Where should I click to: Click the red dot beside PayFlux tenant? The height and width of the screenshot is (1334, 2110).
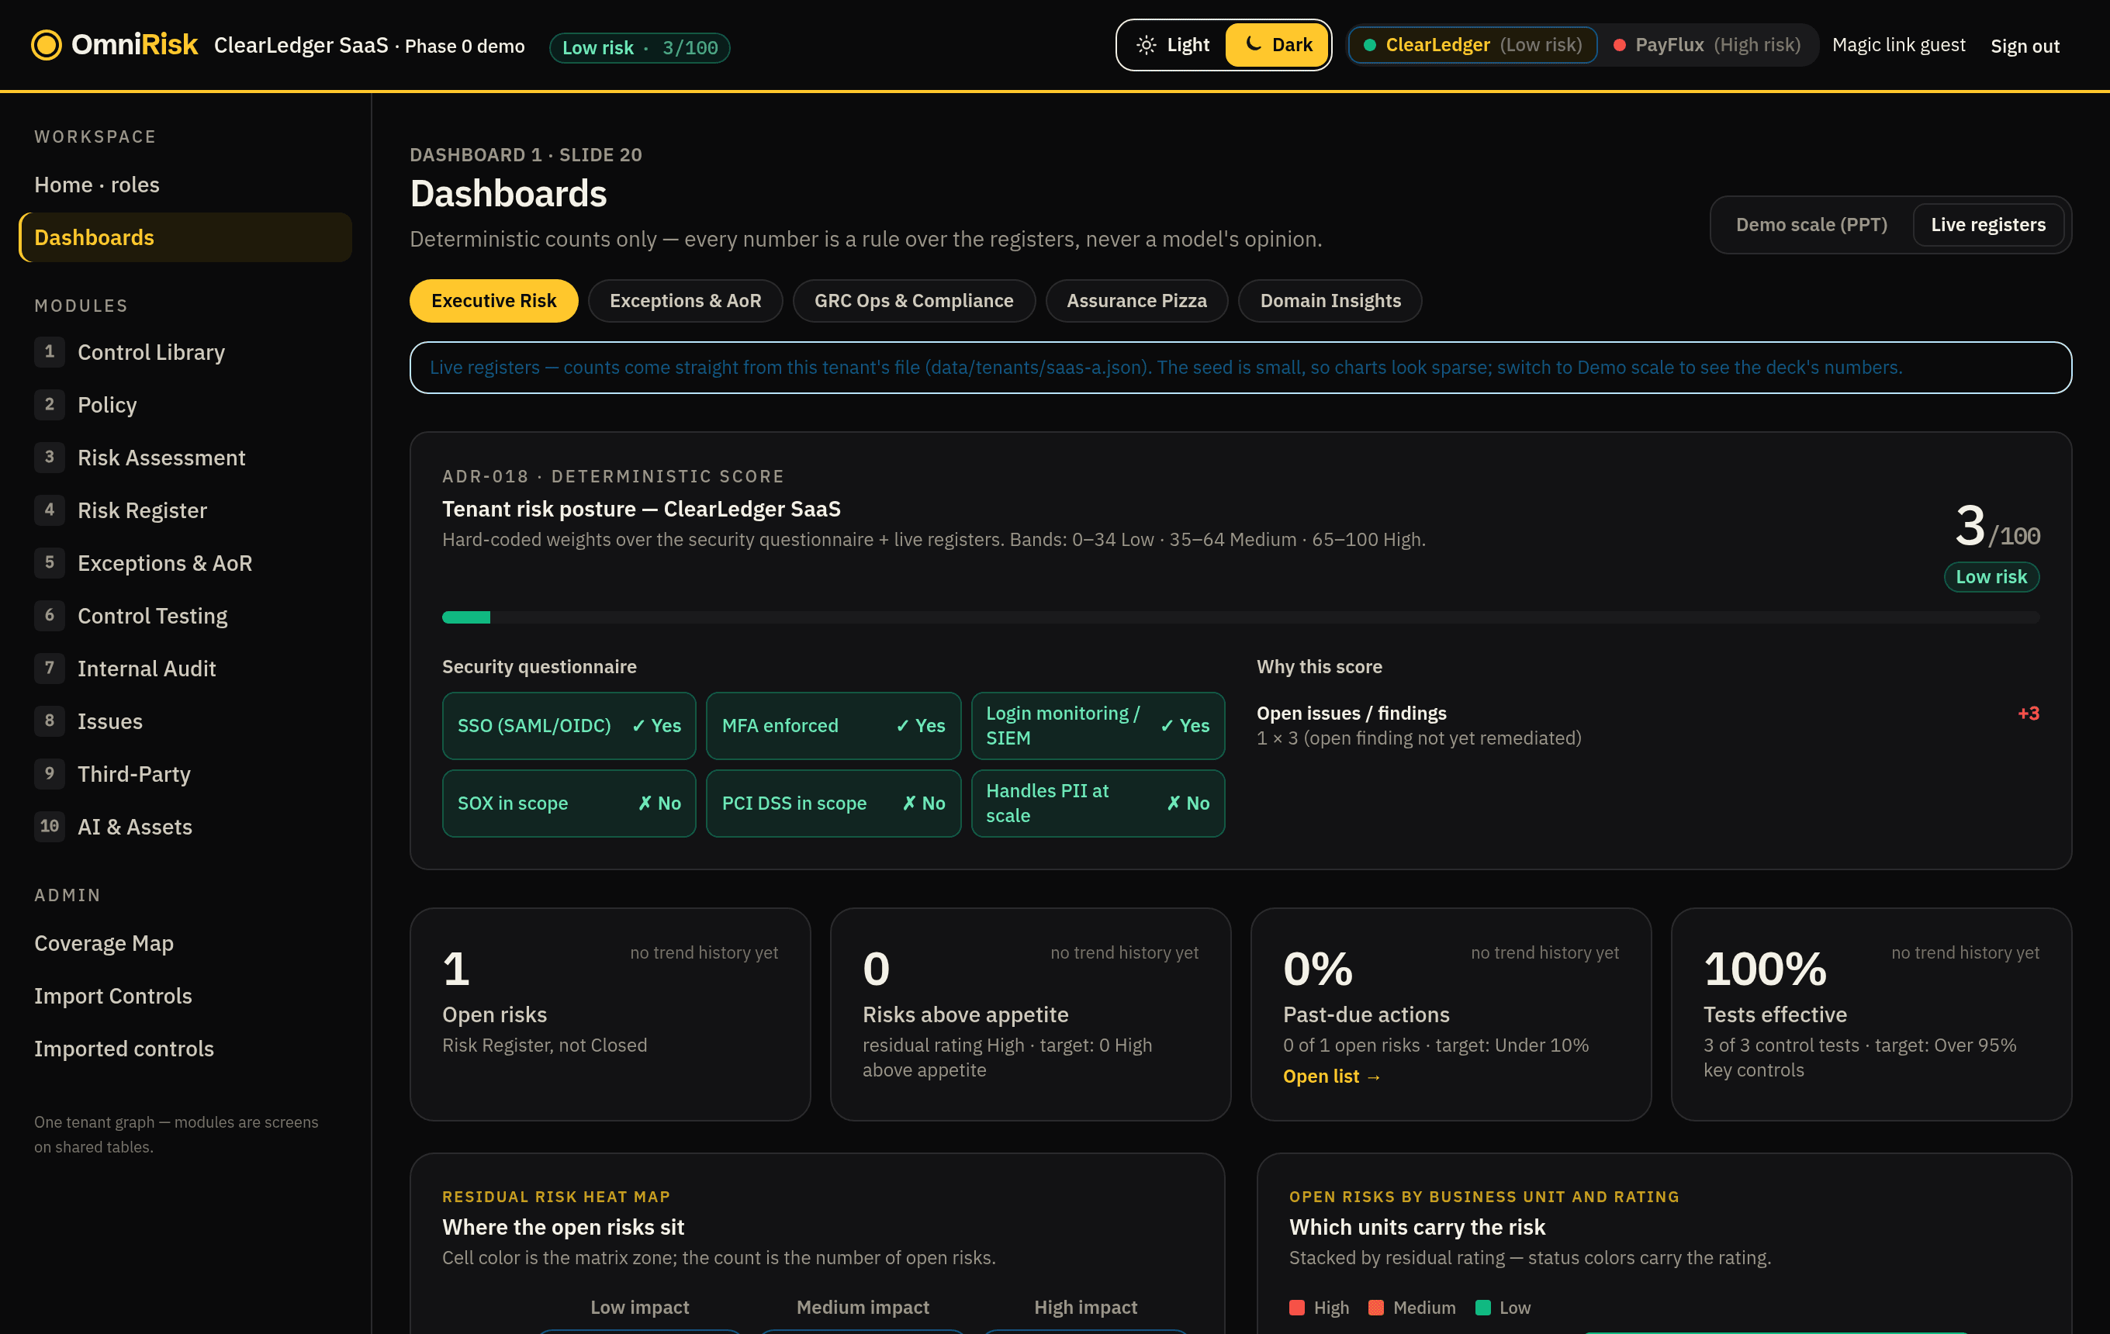[1619, 45]
